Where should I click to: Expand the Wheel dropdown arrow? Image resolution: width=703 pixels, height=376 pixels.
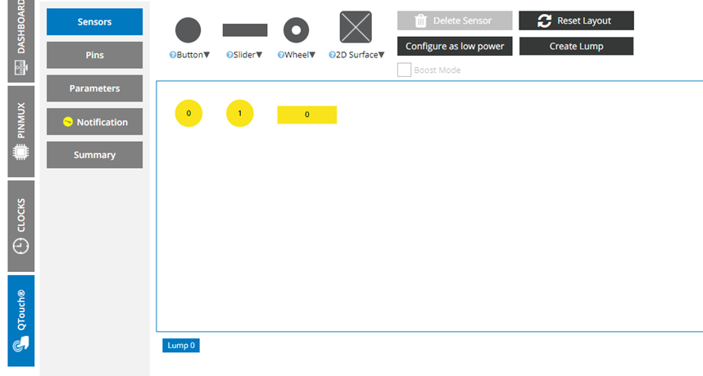click(x=311, y=55)
